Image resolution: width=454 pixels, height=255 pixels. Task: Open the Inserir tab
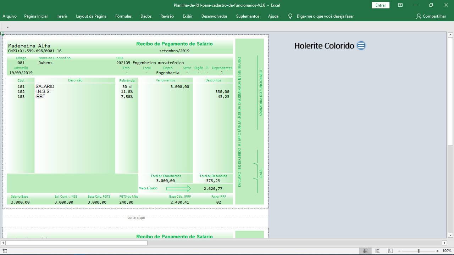[62, 16]
